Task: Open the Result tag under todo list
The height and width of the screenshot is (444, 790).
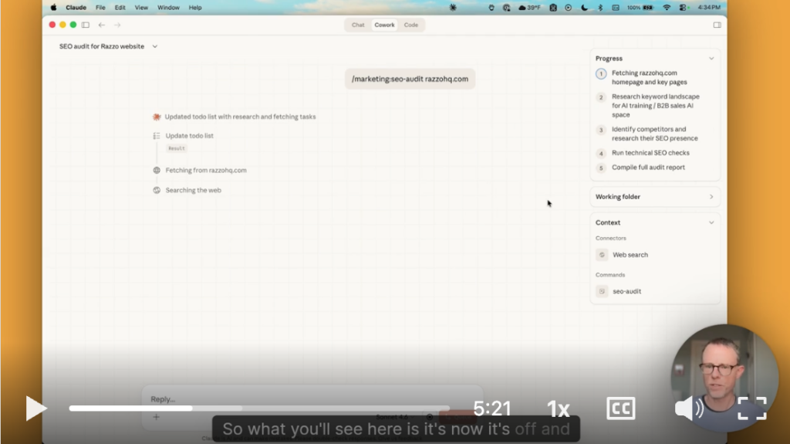Action: [177, 148]
